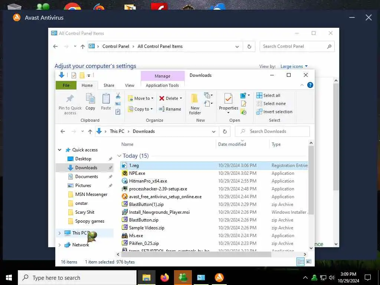Switch to the View tab
The image size is (380, 285).
point(130,85)
